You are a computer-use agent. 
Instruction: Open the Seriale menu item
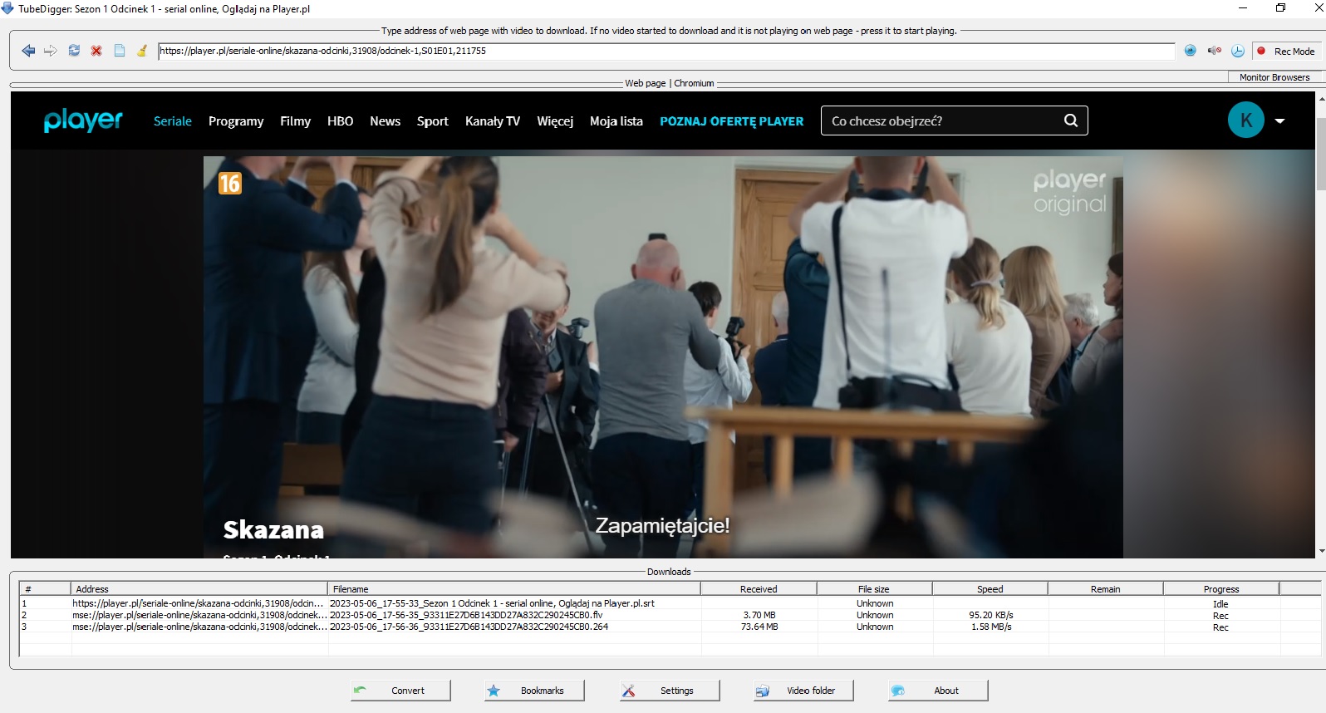pos(173,121)
